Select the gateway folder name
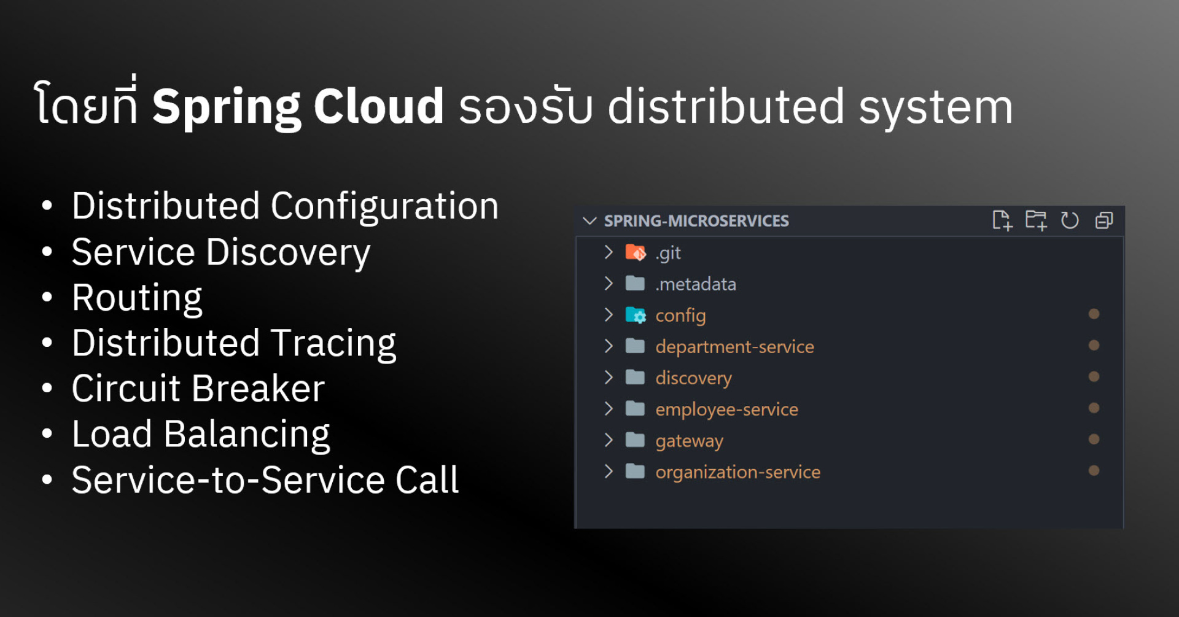This screenshot has height=617, width=1179. [689, 441]
